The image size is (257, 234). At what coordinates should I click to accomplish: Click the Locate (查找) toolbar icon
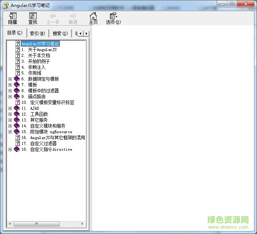(x=33, y=16)
